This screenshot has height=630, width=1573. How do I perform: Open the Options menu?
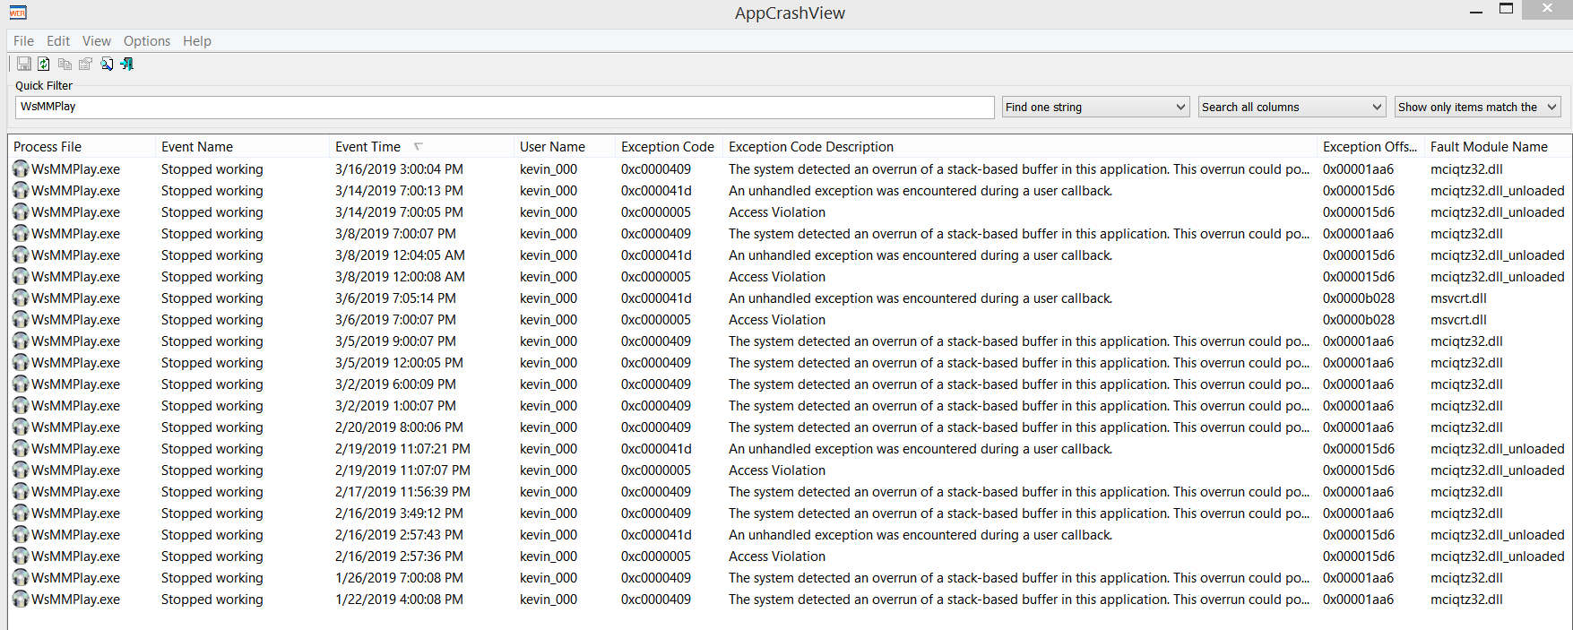147,41
